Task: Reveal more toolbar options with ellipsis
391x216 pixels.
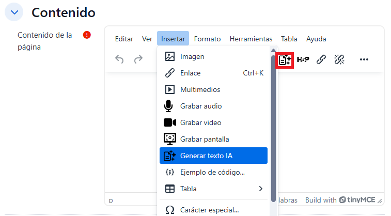Action: tap(364, 59)
